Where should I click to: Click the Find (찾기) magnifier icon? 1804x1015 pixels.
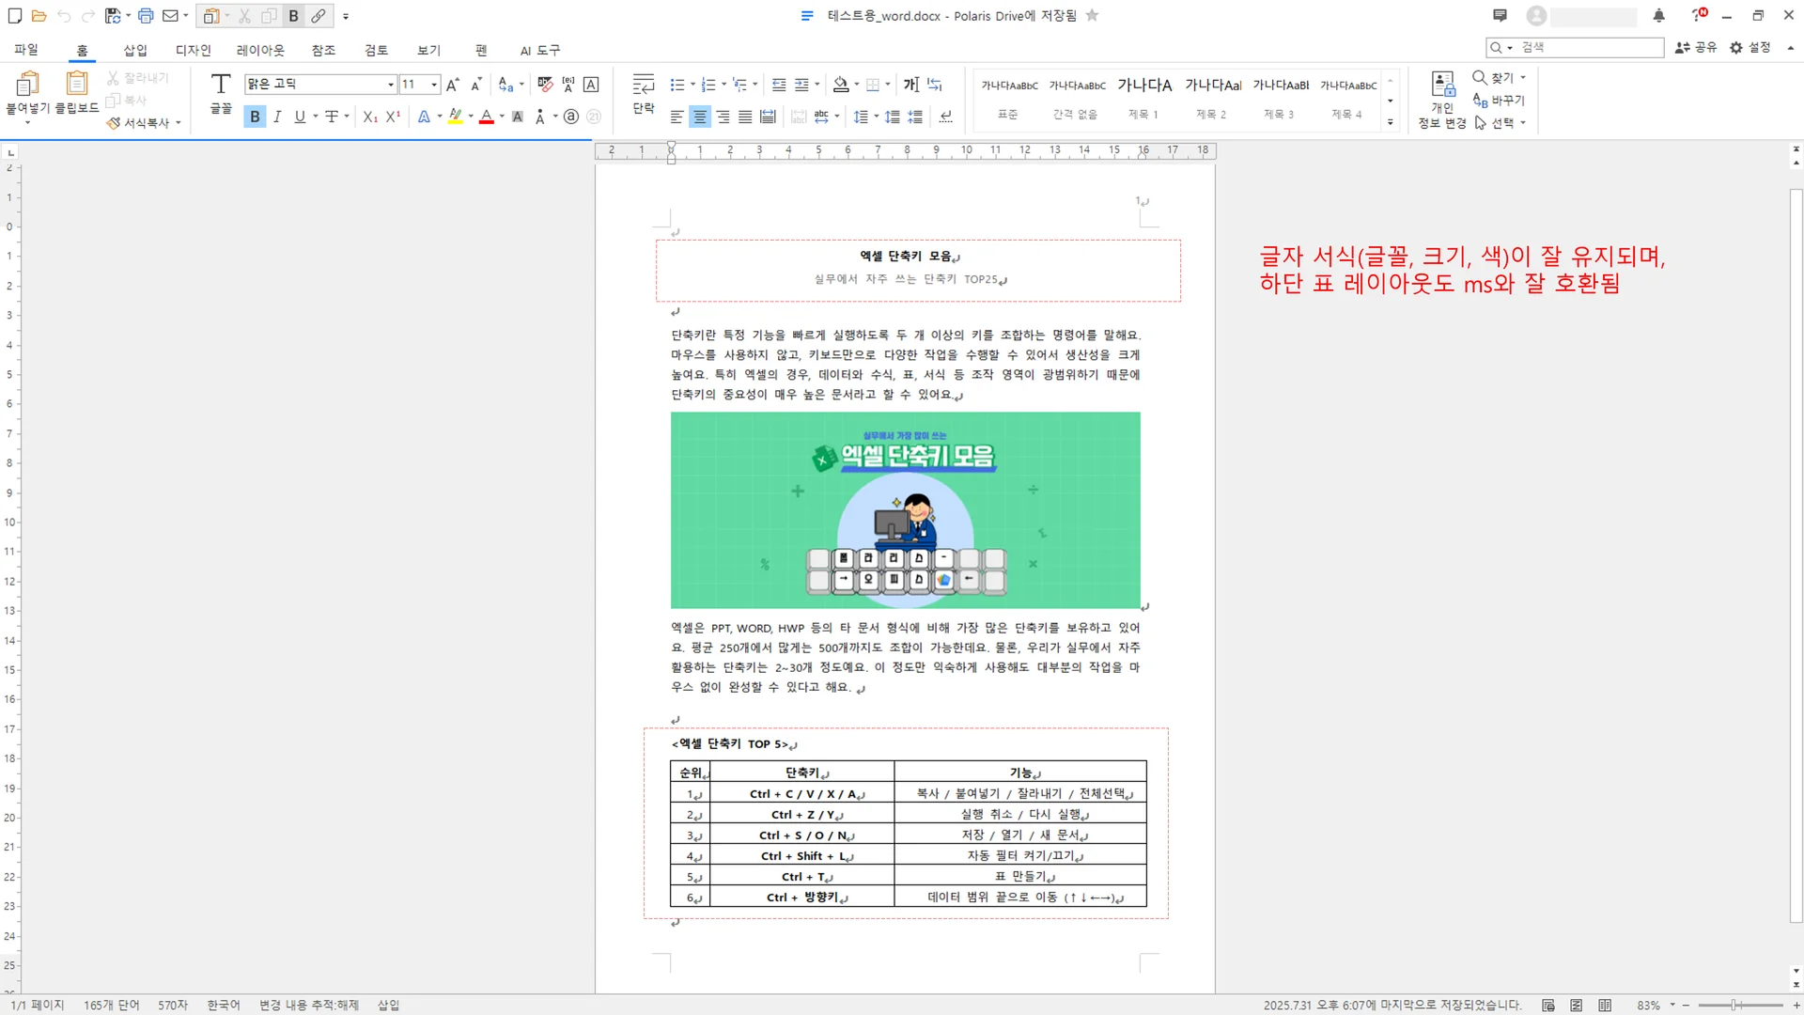click(x=1478, y=78)
